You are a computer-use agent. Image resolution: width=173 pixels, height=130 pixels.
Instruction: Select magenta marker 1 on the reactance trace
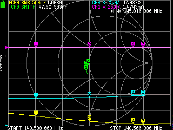point(36,44)
